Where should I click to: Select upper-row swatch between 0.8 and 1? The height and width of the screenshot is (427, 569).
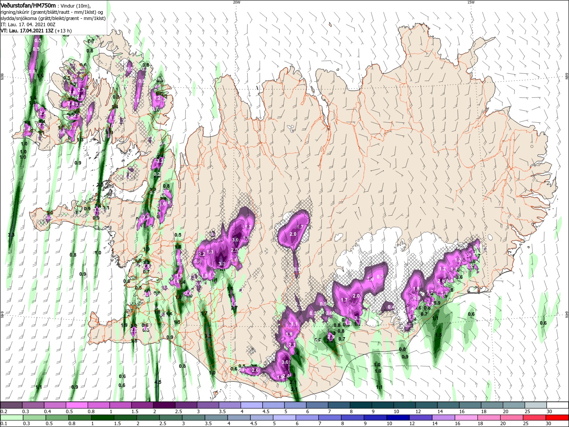(99, 405)
